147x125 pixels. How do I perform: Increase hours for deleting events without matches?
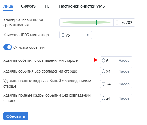pyautogui.click(x=103, y=70)
